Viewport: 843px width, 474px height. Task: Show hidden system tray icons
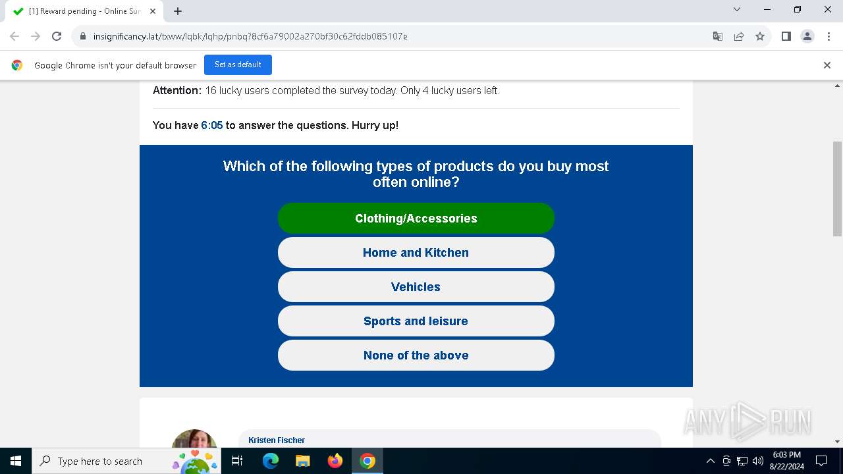(x=710, y=461)
